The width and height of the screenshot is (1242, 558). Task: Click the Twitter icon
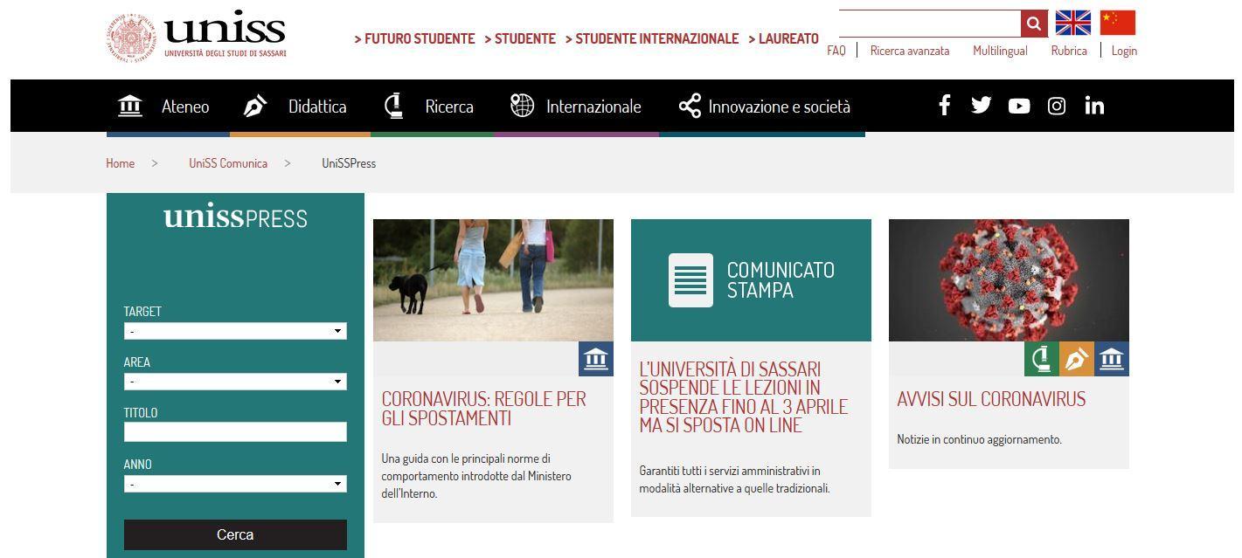coord(981,105)
